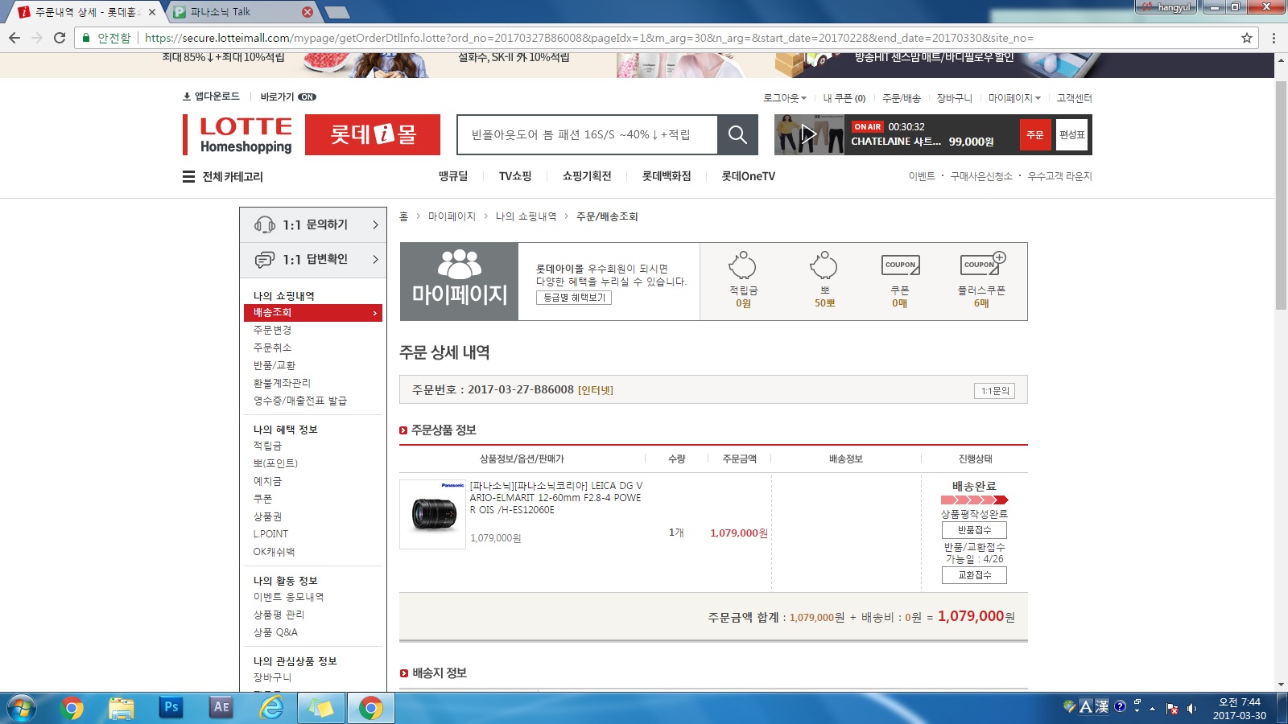This screenshot has height=724, width=1288.
Task: Click the Panasonic lens product thumbnail
Action: pyautogui.click(x=433, y=515)
